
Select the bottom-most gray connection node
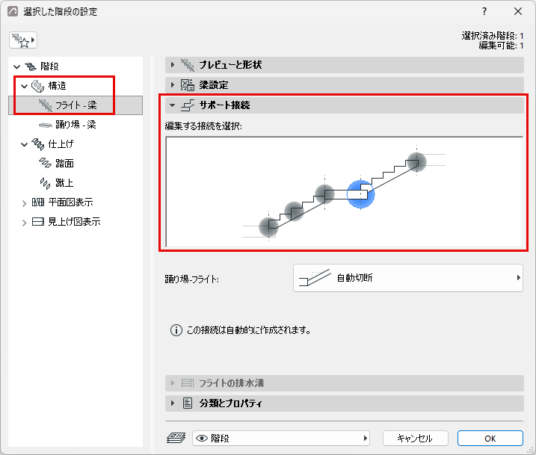click(268, 227)
